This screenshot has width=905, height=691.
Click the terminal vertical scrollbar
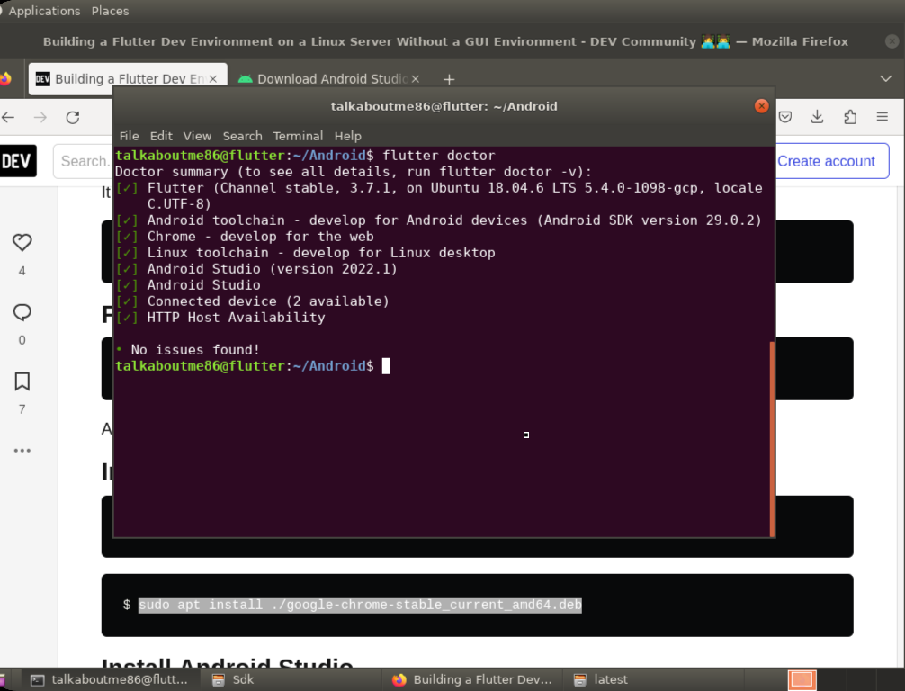(x=772, y=439)
